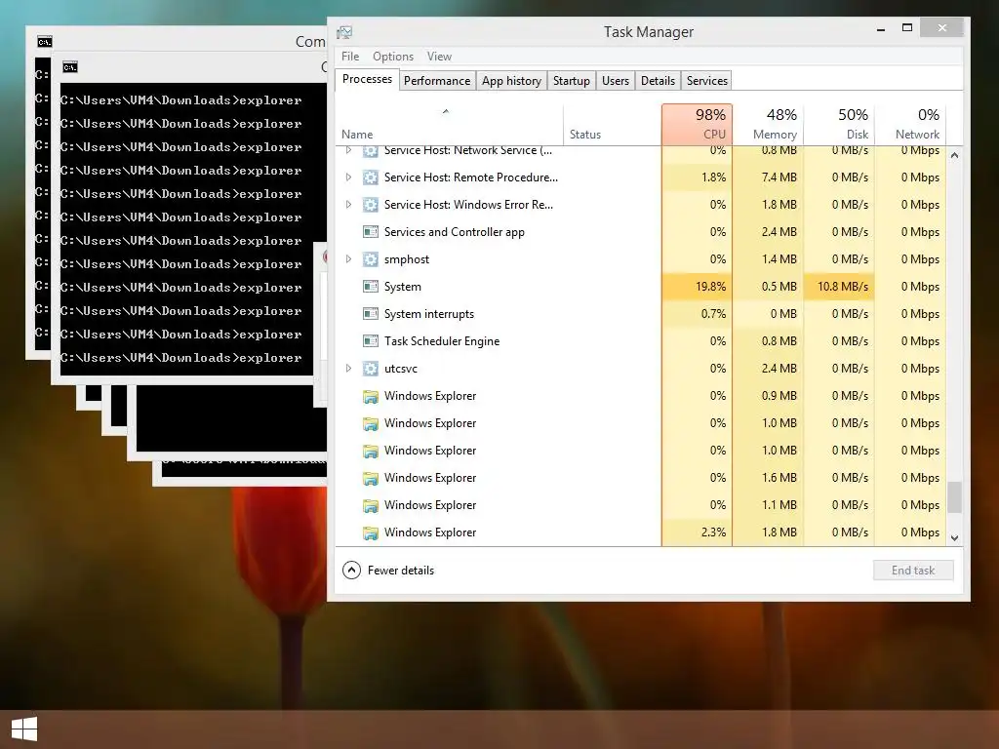Click the End task button
This screenshot has width=999, height=749.
pos(913,570)
